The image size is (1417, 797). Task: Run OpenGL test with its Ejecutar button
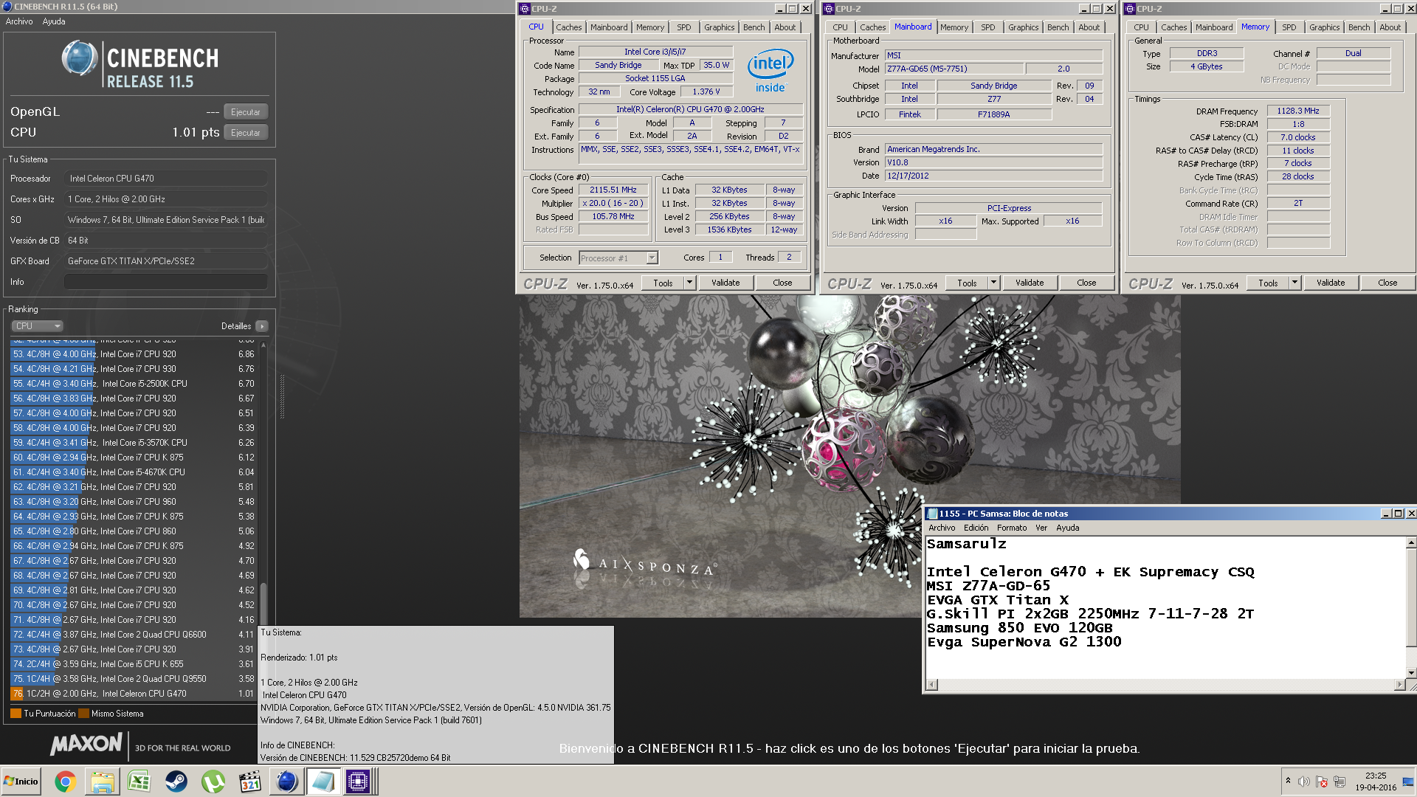(x=246, y=112)
